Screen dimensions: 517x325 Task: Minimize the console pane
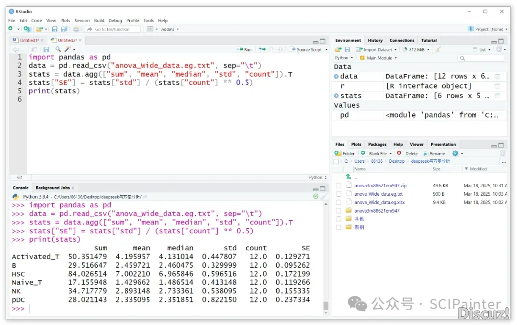pos(315,189)
